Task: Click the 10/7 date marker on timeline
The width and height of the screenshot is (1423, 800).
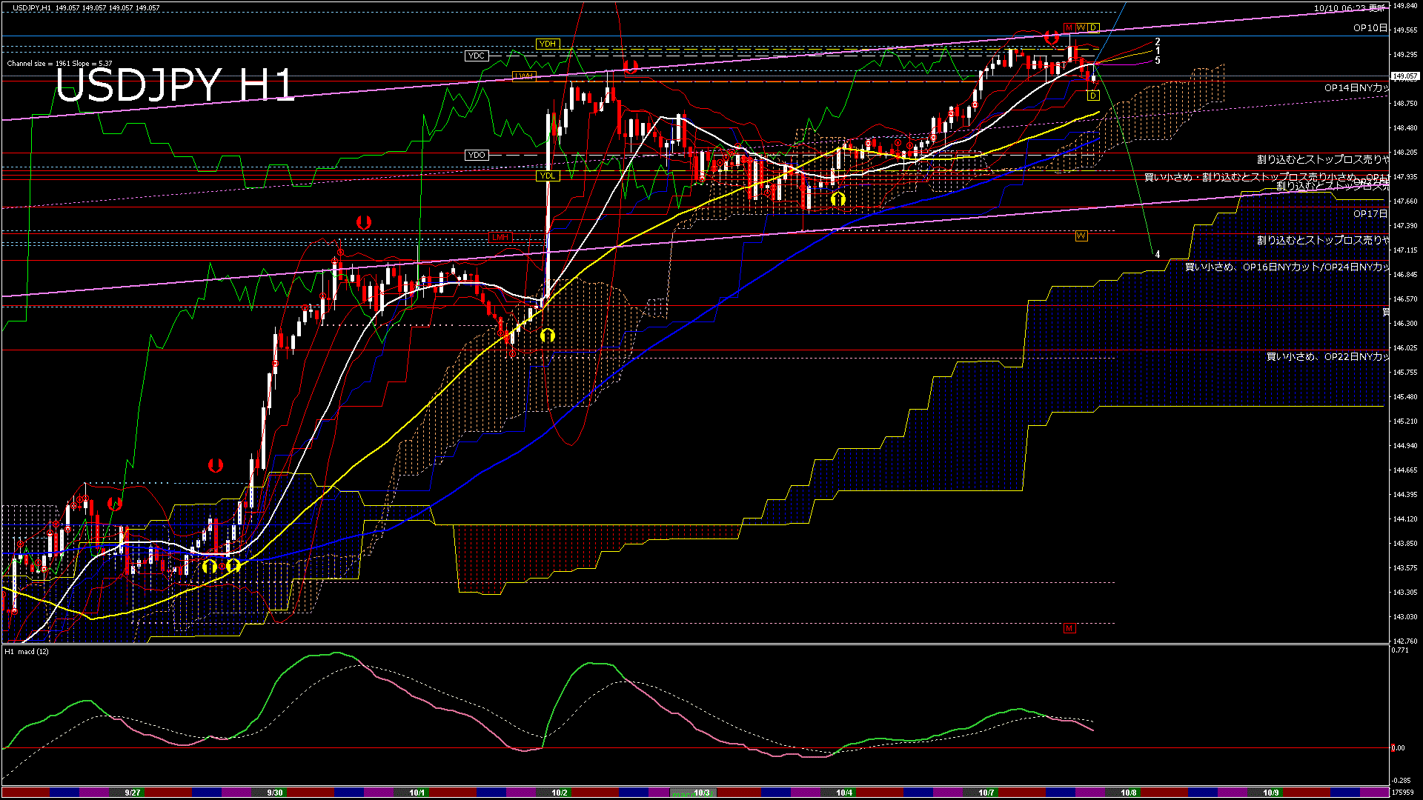Action: click(986, 793)
